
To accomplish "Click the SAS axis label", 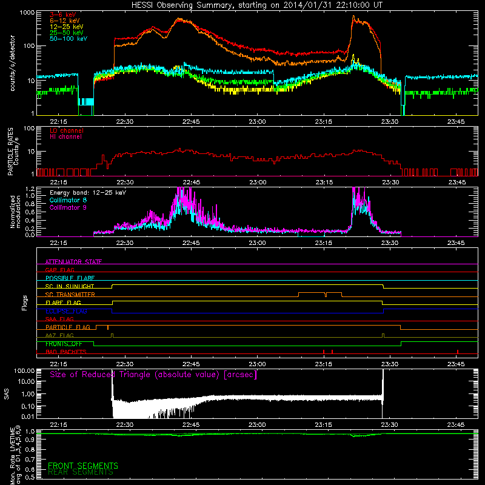I will [x=7, y=393].
